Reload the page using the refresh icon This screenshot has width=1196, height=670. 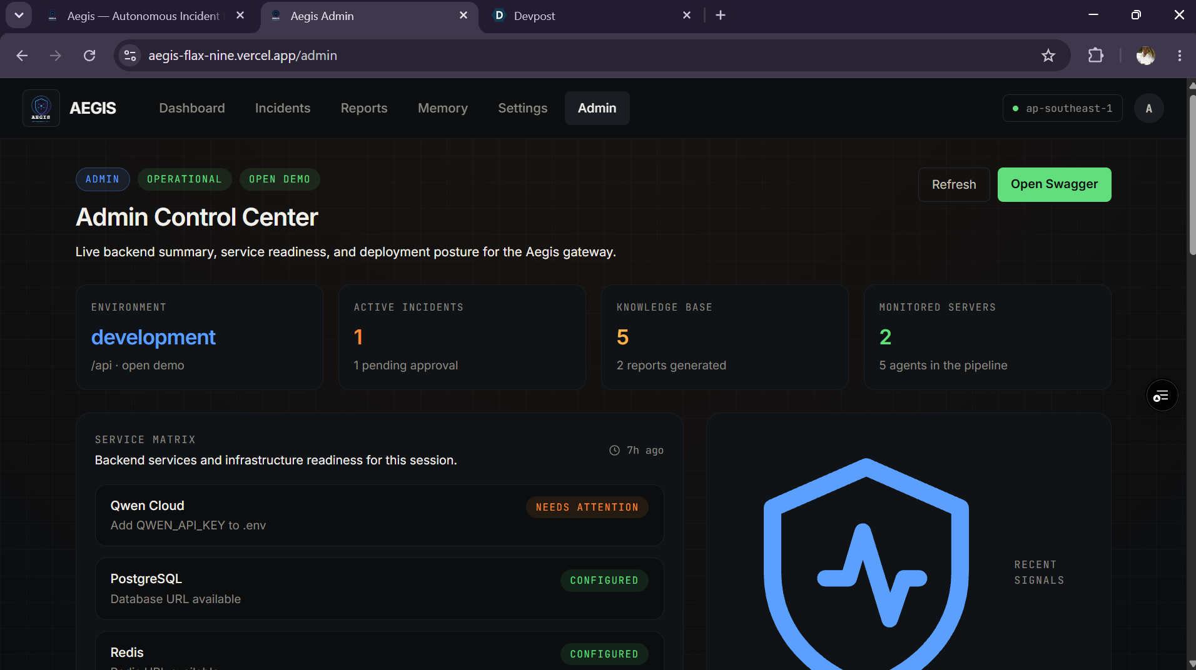(89, 56)
